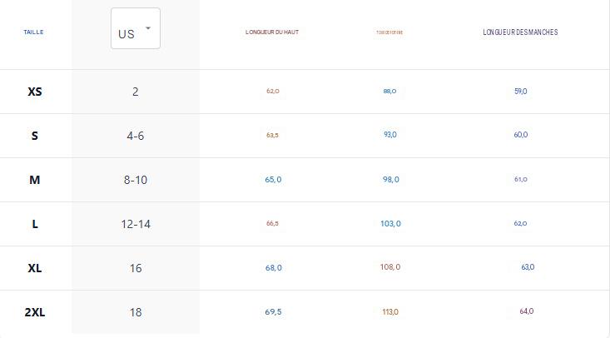This screenshot has height=338, width=610.
Task: Click the top length 65,0 for M
Action: tap(273, 180)
